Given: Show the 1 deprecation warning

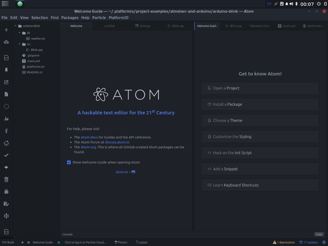Looking at the screenshot, I should click(x=284, y=242).
